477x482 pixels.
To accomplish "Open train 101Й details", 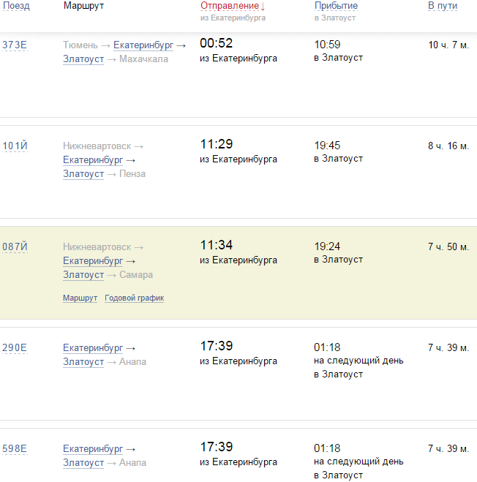I will 15,146.
